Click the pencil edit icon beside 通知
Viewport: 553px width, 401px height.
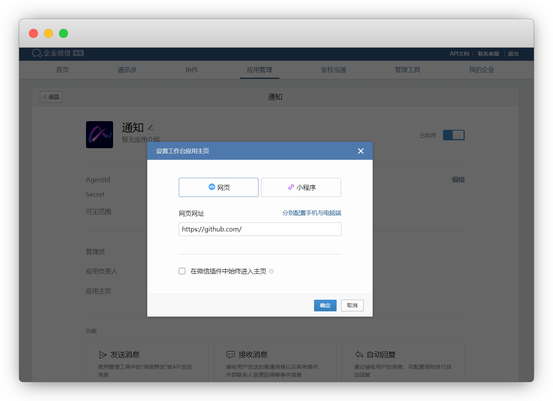coord(151,128)
